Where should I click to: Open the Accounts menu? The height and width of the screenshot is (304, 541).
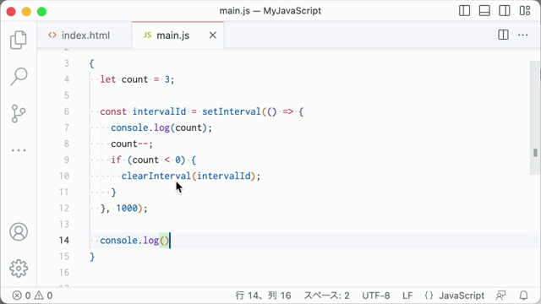19,231
